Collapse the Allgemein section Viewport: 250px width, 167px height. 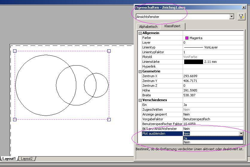[x=140, y=33]
